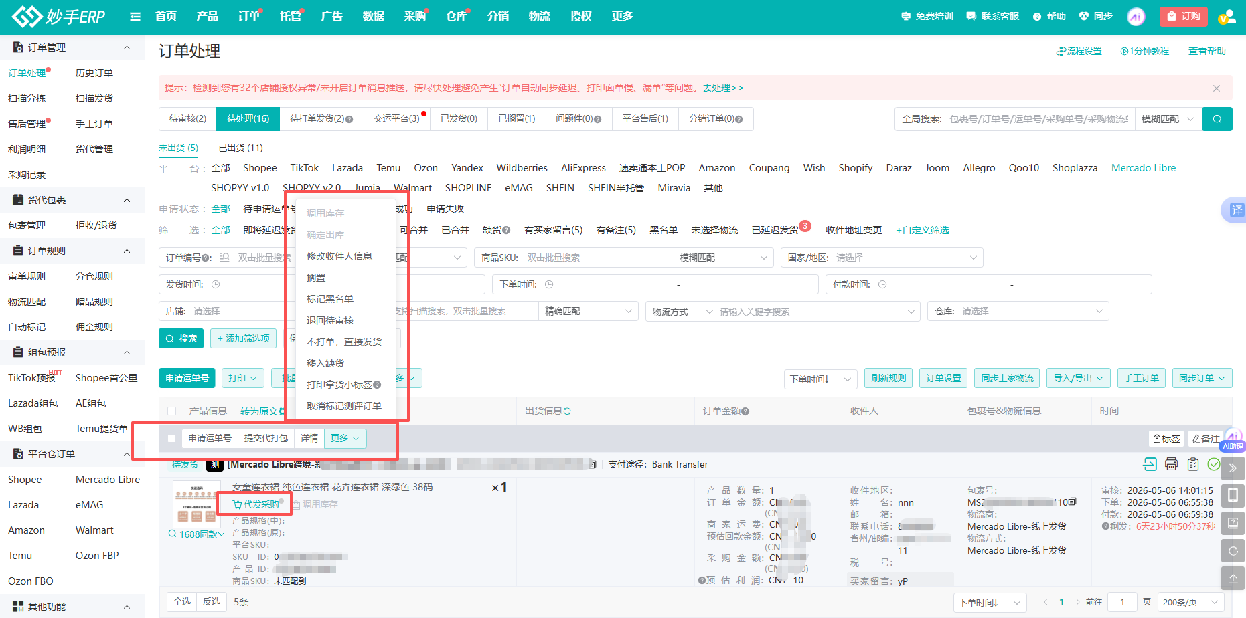Open the 200条/页 page size dropdown

[1190, 602]
